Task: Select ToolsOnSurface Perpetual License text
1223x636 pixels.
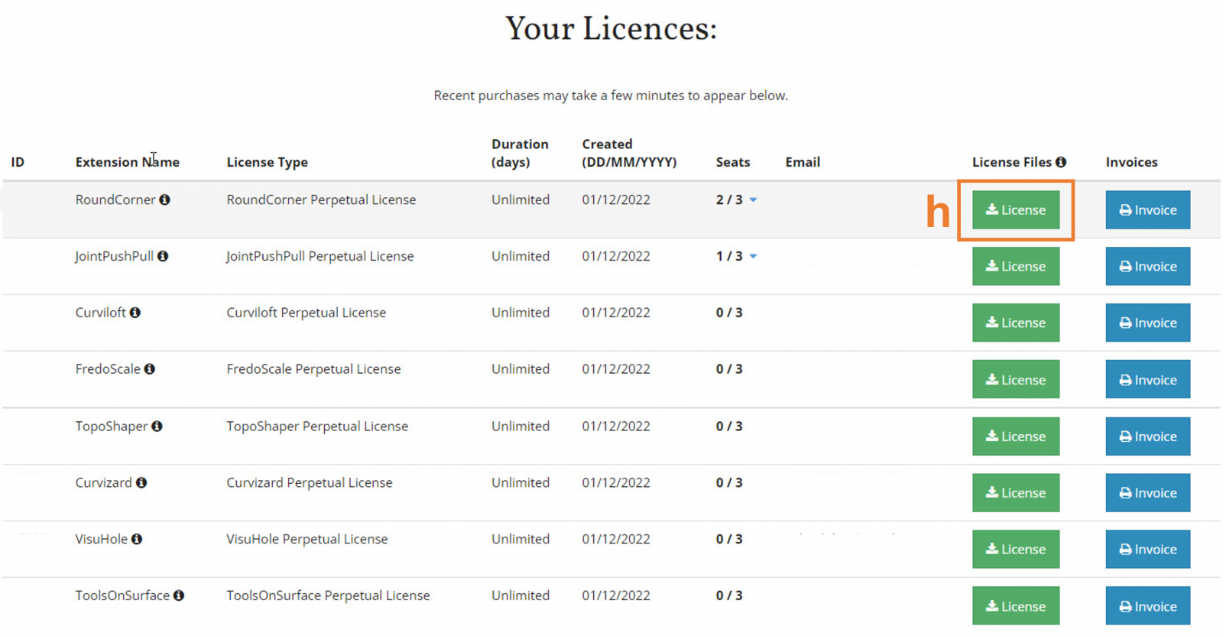Action: pos(328,595)
